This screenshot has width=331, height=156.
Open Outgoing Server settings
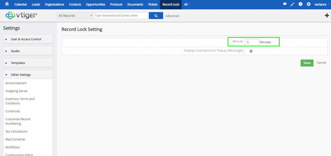(16, 91)
